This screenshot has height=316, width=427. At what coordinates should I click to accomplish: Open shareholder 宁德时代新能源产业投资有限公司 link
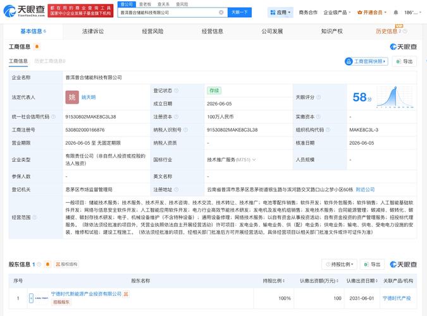pos(86,294)
